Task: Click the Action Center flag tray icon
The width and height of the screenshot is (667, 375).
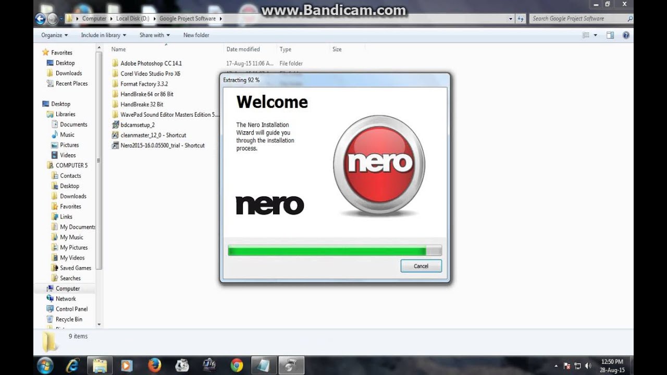Action: point(567,366)
